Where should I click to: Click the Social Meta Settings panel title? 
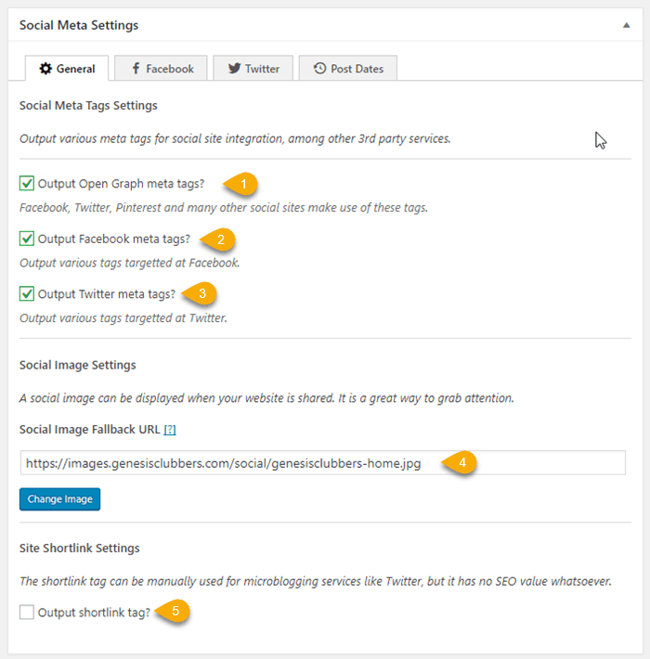click(x=79, y=26)
